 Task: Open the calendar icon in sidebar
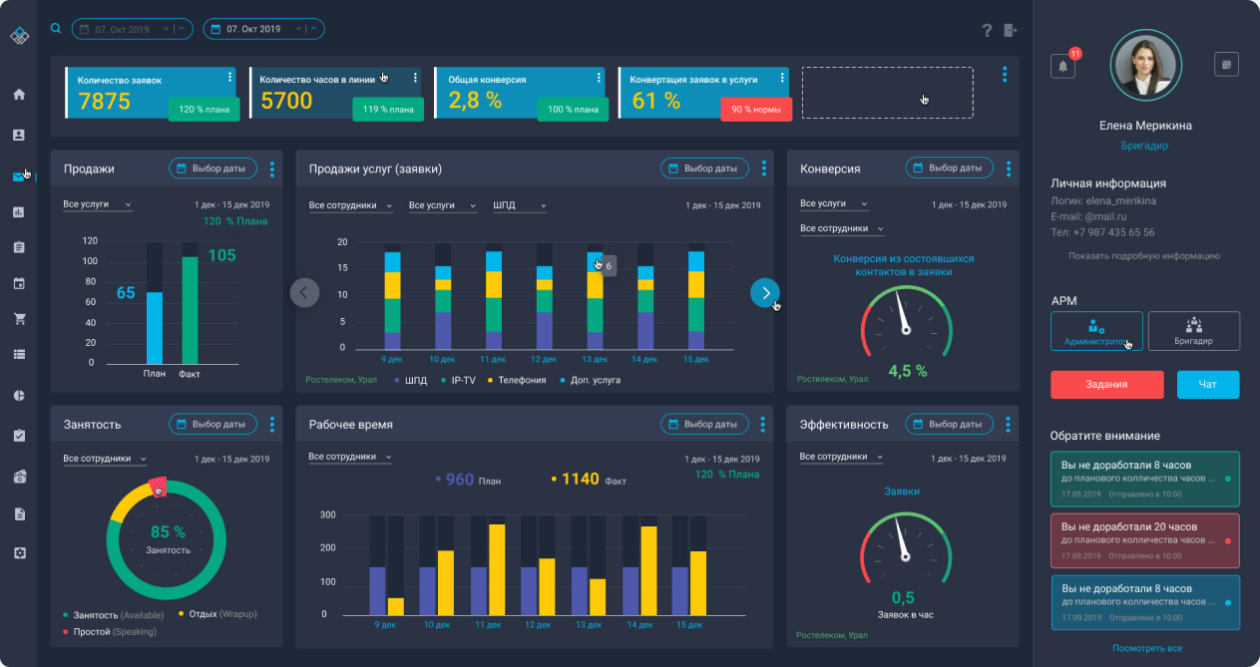click(18, 284)
